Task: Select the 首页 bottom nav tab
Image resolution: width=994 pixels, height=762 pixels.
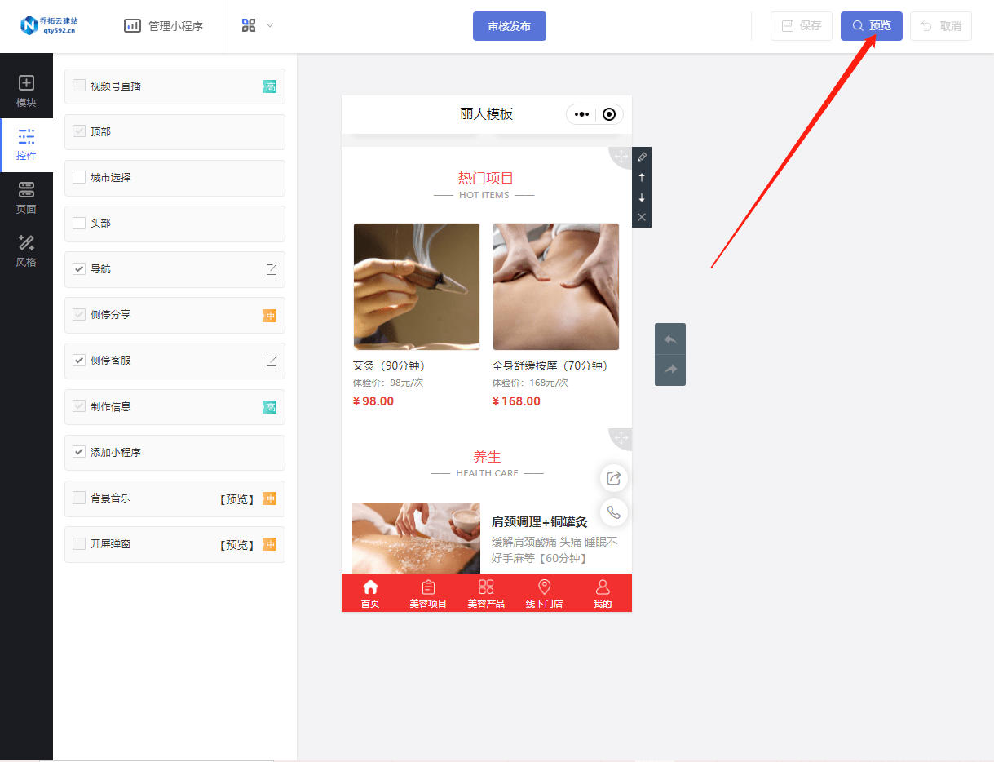Action: click(x=370, y=593)
